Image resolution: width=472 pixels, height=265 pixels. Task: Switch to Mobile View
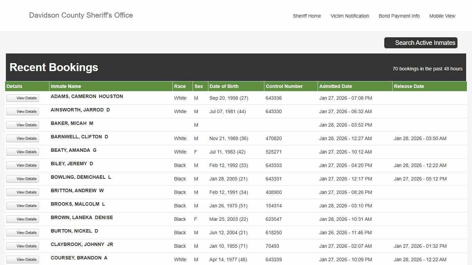pos(442,16)
